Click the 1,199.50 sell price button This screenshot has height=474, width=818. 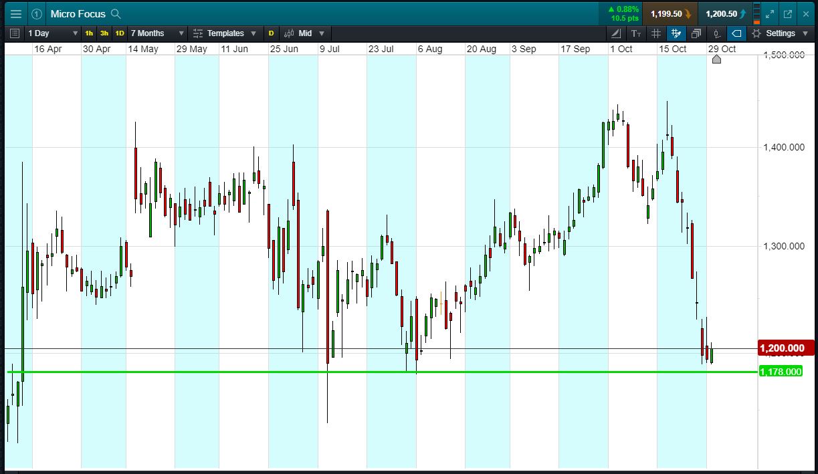(x=670, y=13)
